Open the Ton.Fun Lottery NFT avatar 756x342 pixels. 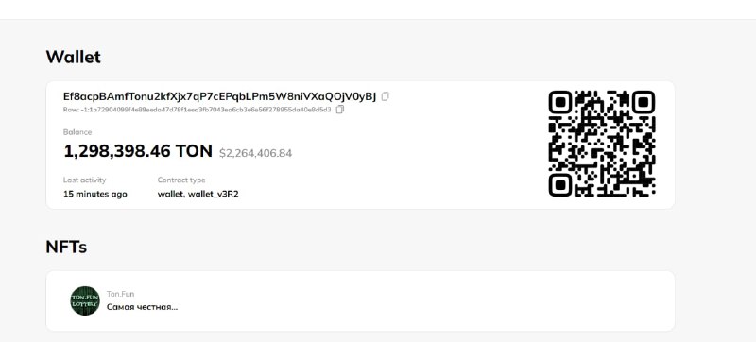pos(85,300)
